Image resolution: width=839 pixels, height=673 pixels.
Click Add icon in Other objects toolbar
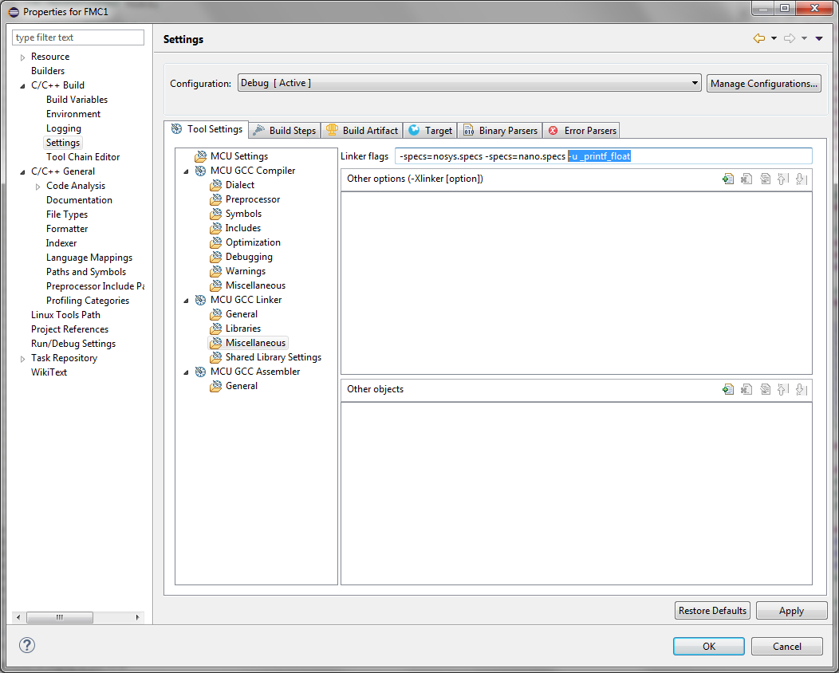click(727, 390)
